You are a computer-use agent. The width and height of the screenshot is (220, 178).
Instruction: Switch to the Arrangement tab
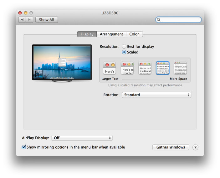[111, 34]
